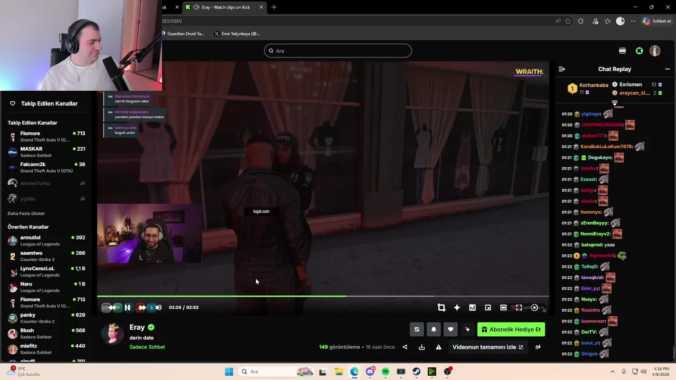Click the heart follow button beside Eray
This screenshot has height=380, width=676.
(450, 329)
